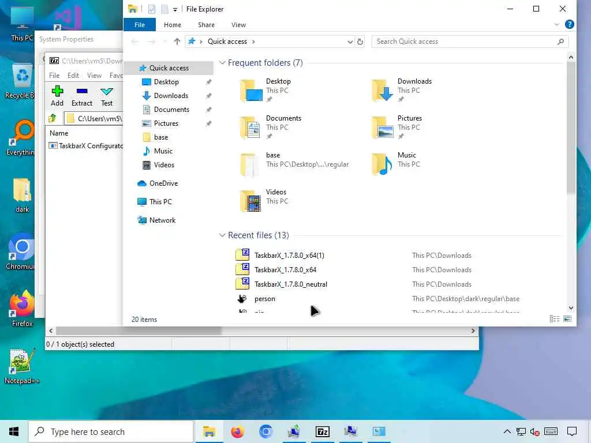
Task: Click the Name column header in 7-Zip
Action: coord(59,133)
